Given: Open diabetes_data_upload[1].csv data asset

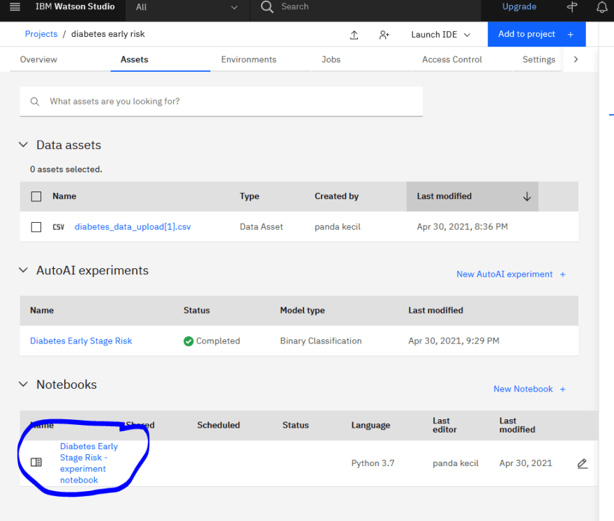Looking at the screenshot, I should [x=133, y=226].
